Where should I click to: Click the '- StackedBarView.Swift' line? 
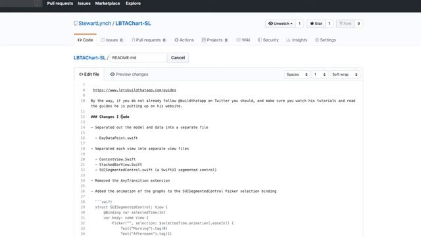click(x=118, y=165)
